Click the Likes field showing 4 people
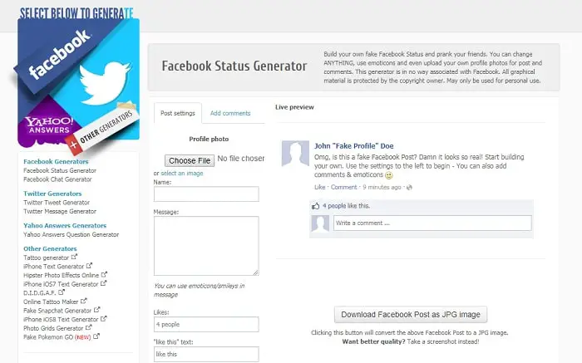This screenshot has width=582, height=363. click(x=206, y=325)
